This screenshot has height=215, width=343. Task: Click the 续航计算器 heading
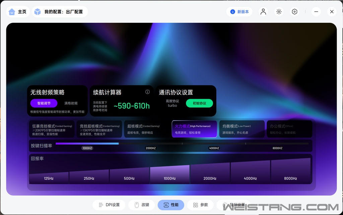(107, 92)
